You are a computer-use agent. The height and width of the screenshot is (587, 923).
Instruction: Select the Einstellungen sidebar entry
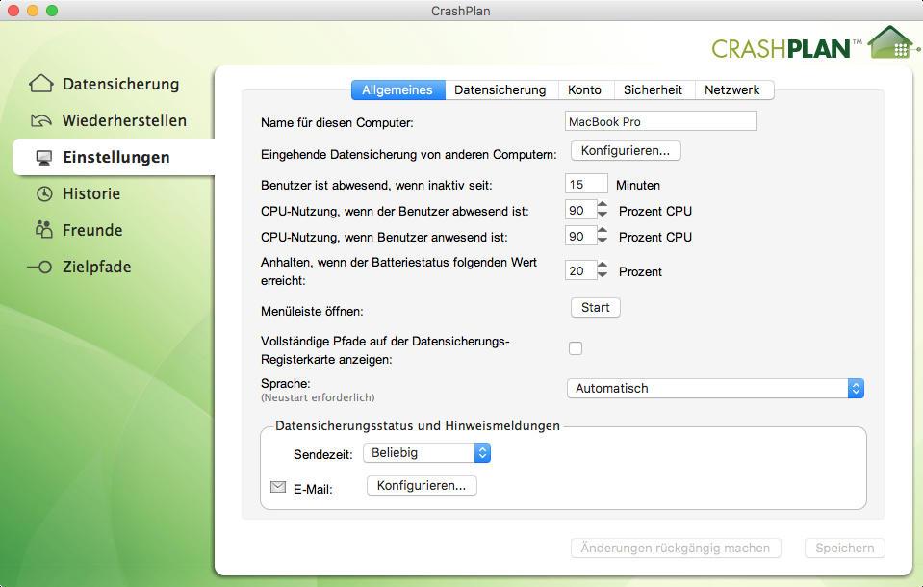tap(114, 157)
